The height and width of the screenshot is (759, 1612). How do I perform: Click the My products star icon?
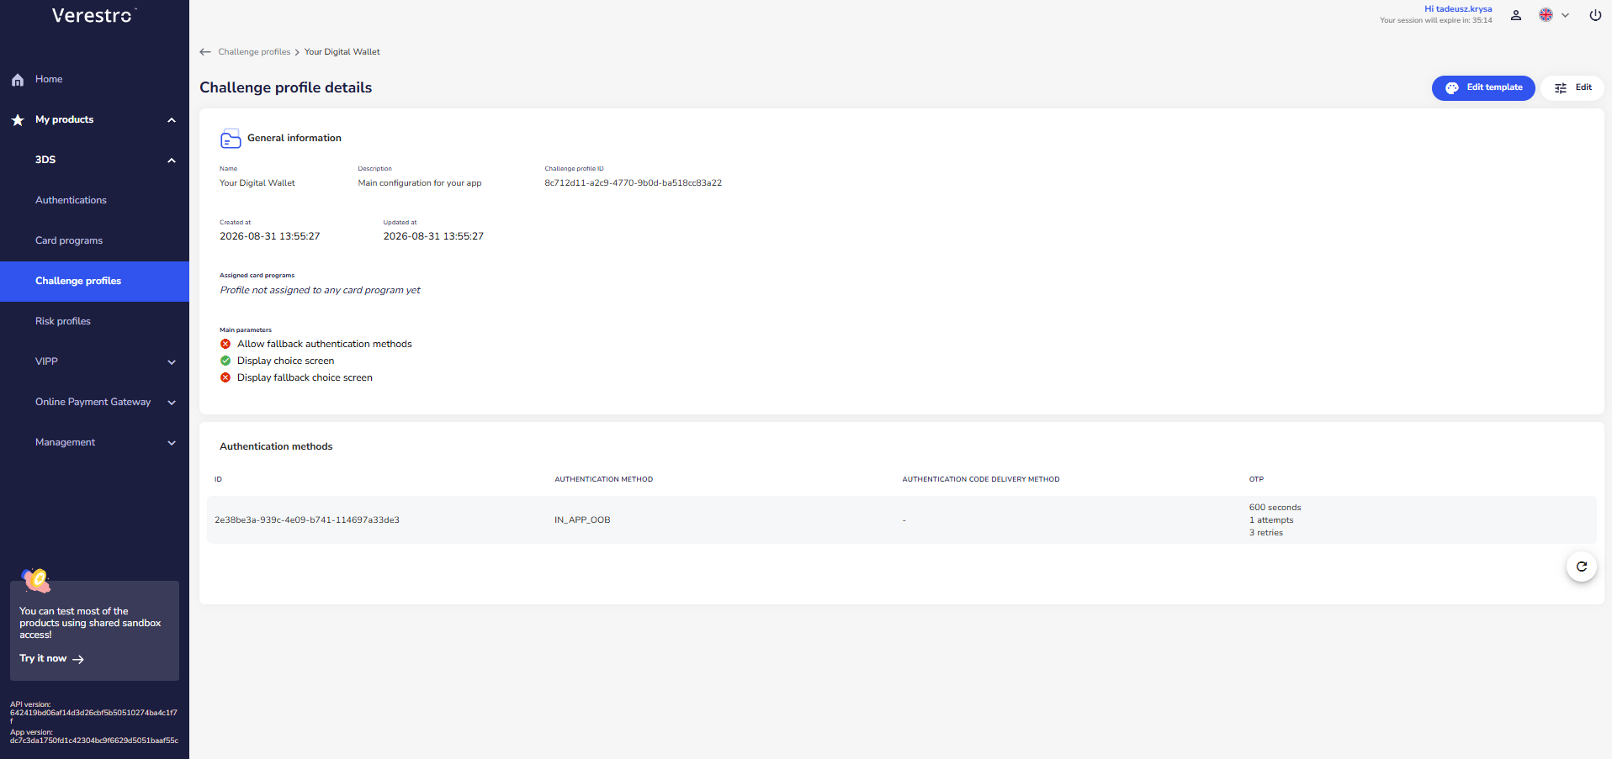click(18, 120)
